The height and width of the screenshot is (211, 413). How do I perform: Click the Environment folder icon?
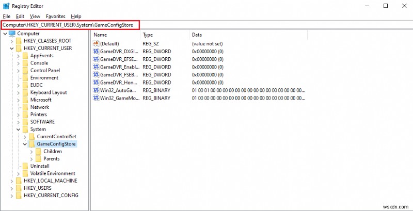pos(25,78)
